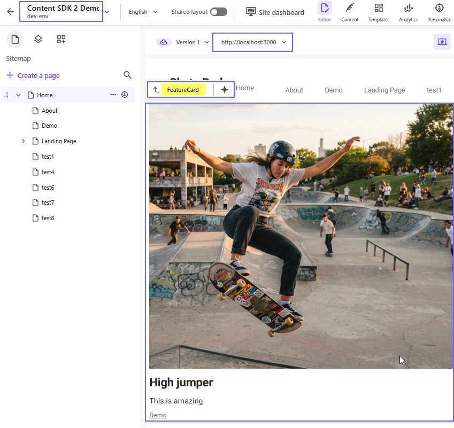This screenshot has height=428, width=454.
Task: Toggle the Shared layout switch
Action: pyautogui.click(x=219, y=12)
